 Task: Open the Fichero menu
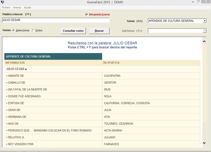point(6,8)
